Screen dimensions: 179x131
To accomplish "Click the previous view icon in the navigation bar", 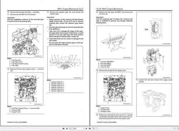I will [x=93, y=128].
